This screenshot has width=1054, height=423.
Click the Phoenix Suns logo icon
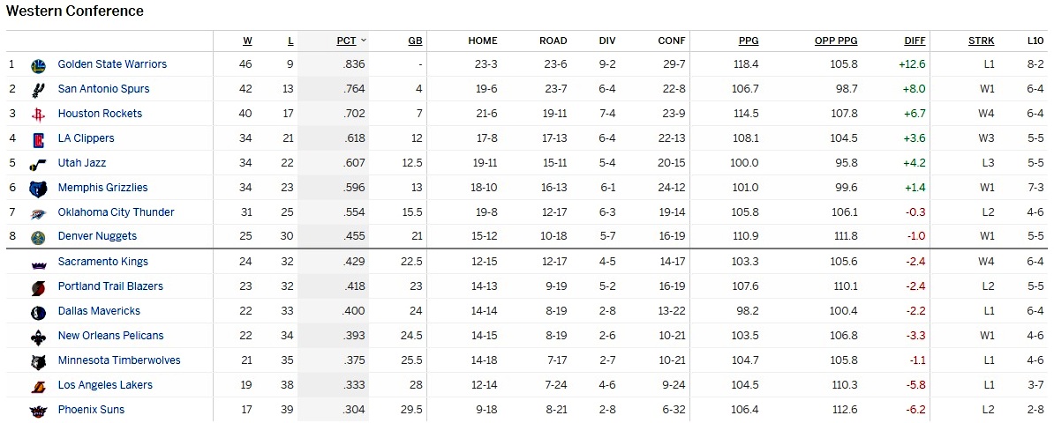pyautogui.click(x=38, y=410)
